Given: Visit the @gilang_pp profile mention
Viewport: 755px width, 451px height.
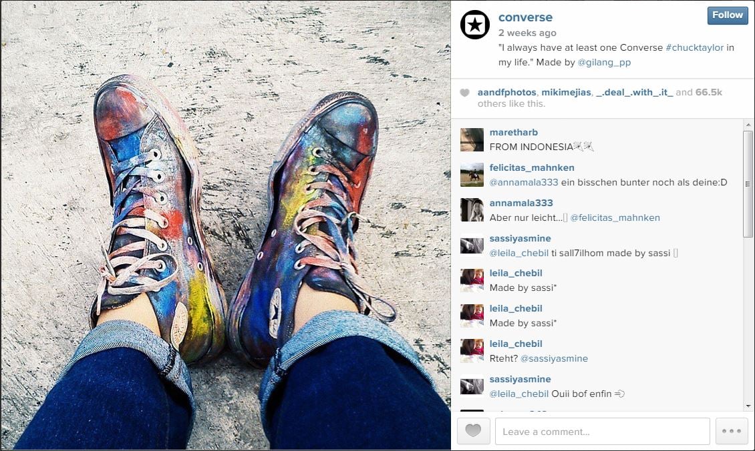Looking at the screenshot, I should (604, 63).
